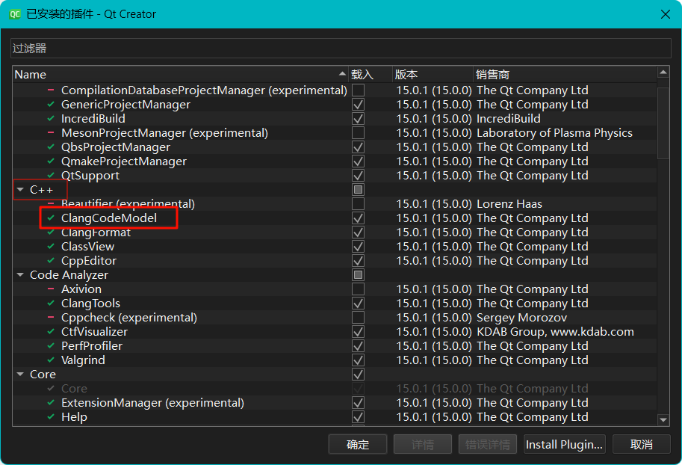This screenshot has width=682, height=465.
Task: Click vendor text KDAB Group, www.kdab.com
Action: [556, 332]
